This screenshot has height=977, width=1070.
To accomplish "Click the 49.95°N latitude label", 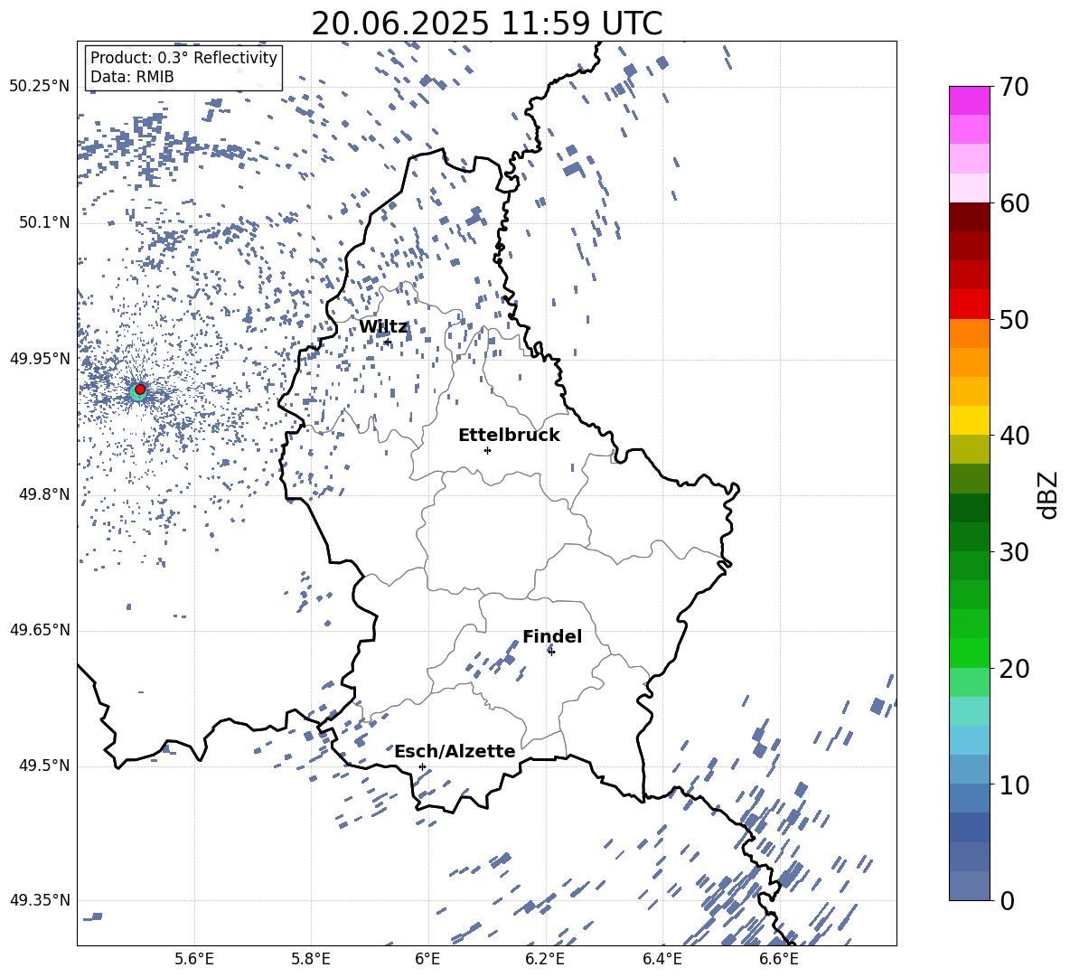I will tap(40, 359).
